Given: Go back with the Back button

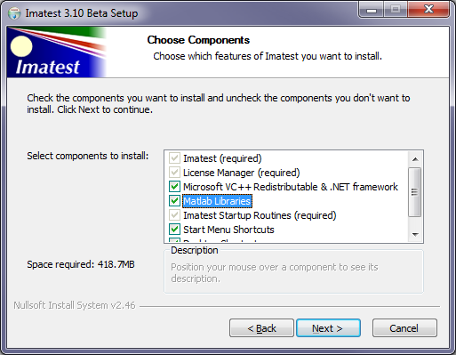Looking at the screenshot, I should click(x=261, y=328).
